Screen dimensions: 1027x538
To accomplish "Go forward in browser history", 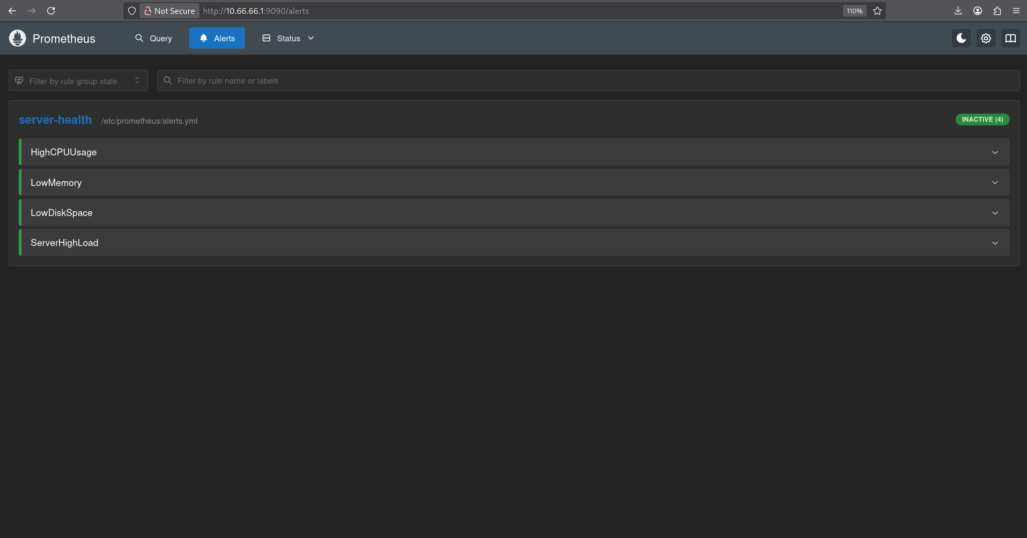I will point(32,11).
